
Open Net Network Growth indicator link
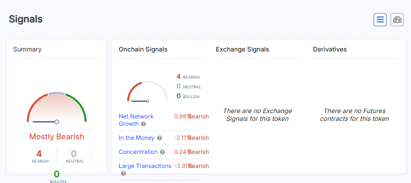136,120
